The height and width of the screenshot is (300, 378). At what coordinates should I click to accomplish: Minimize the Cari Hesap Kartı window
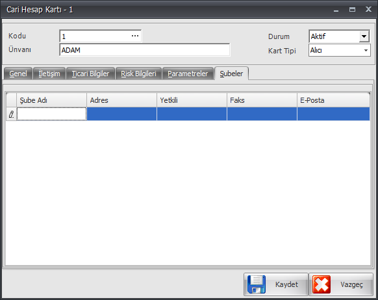(336, 10)
